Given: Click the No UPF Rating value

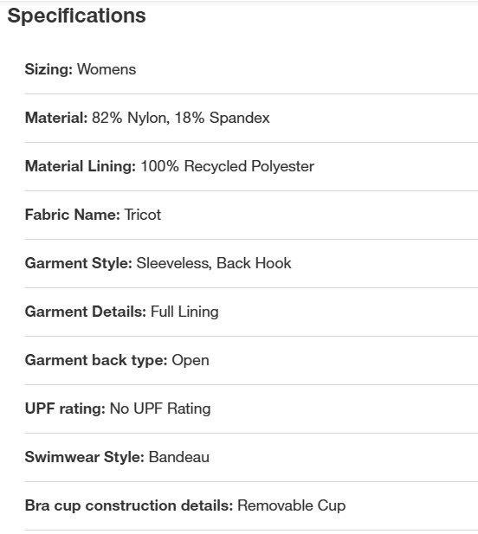Looking at the screenshot, I should (160, 409).
